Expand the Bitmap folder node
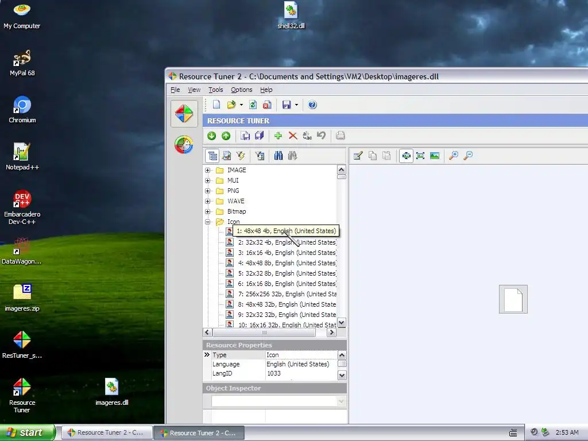The width and height of the screenshot is (588, 441). coord(207,211)
